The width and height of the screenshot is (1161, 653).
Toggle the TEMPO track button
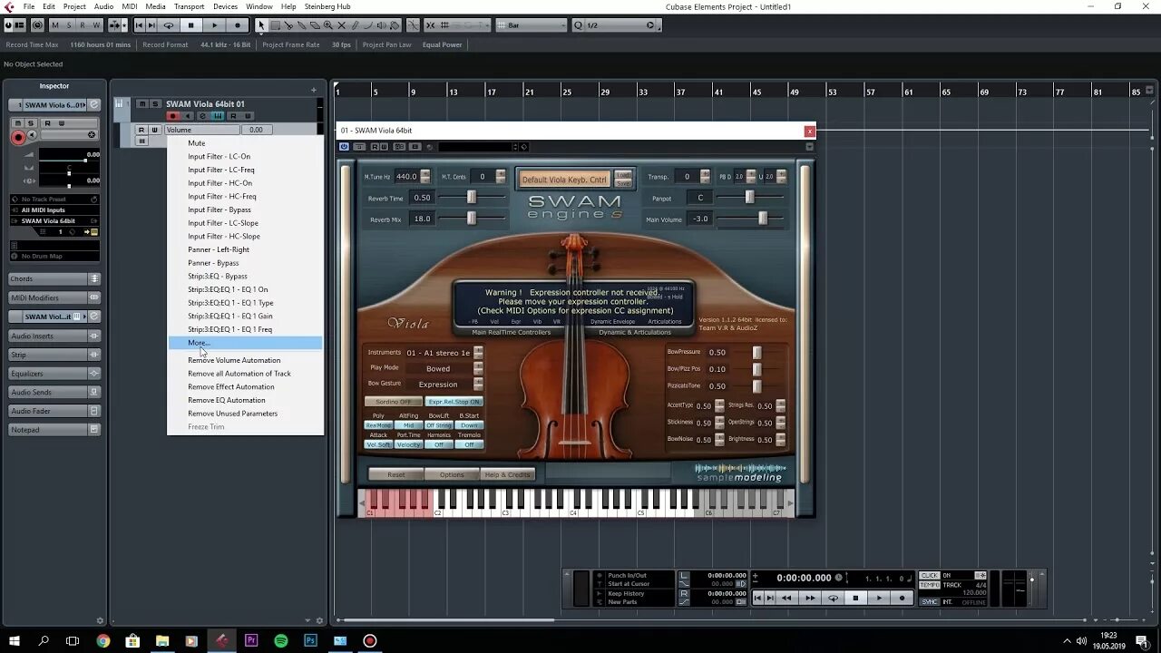(x=929, y=585)
